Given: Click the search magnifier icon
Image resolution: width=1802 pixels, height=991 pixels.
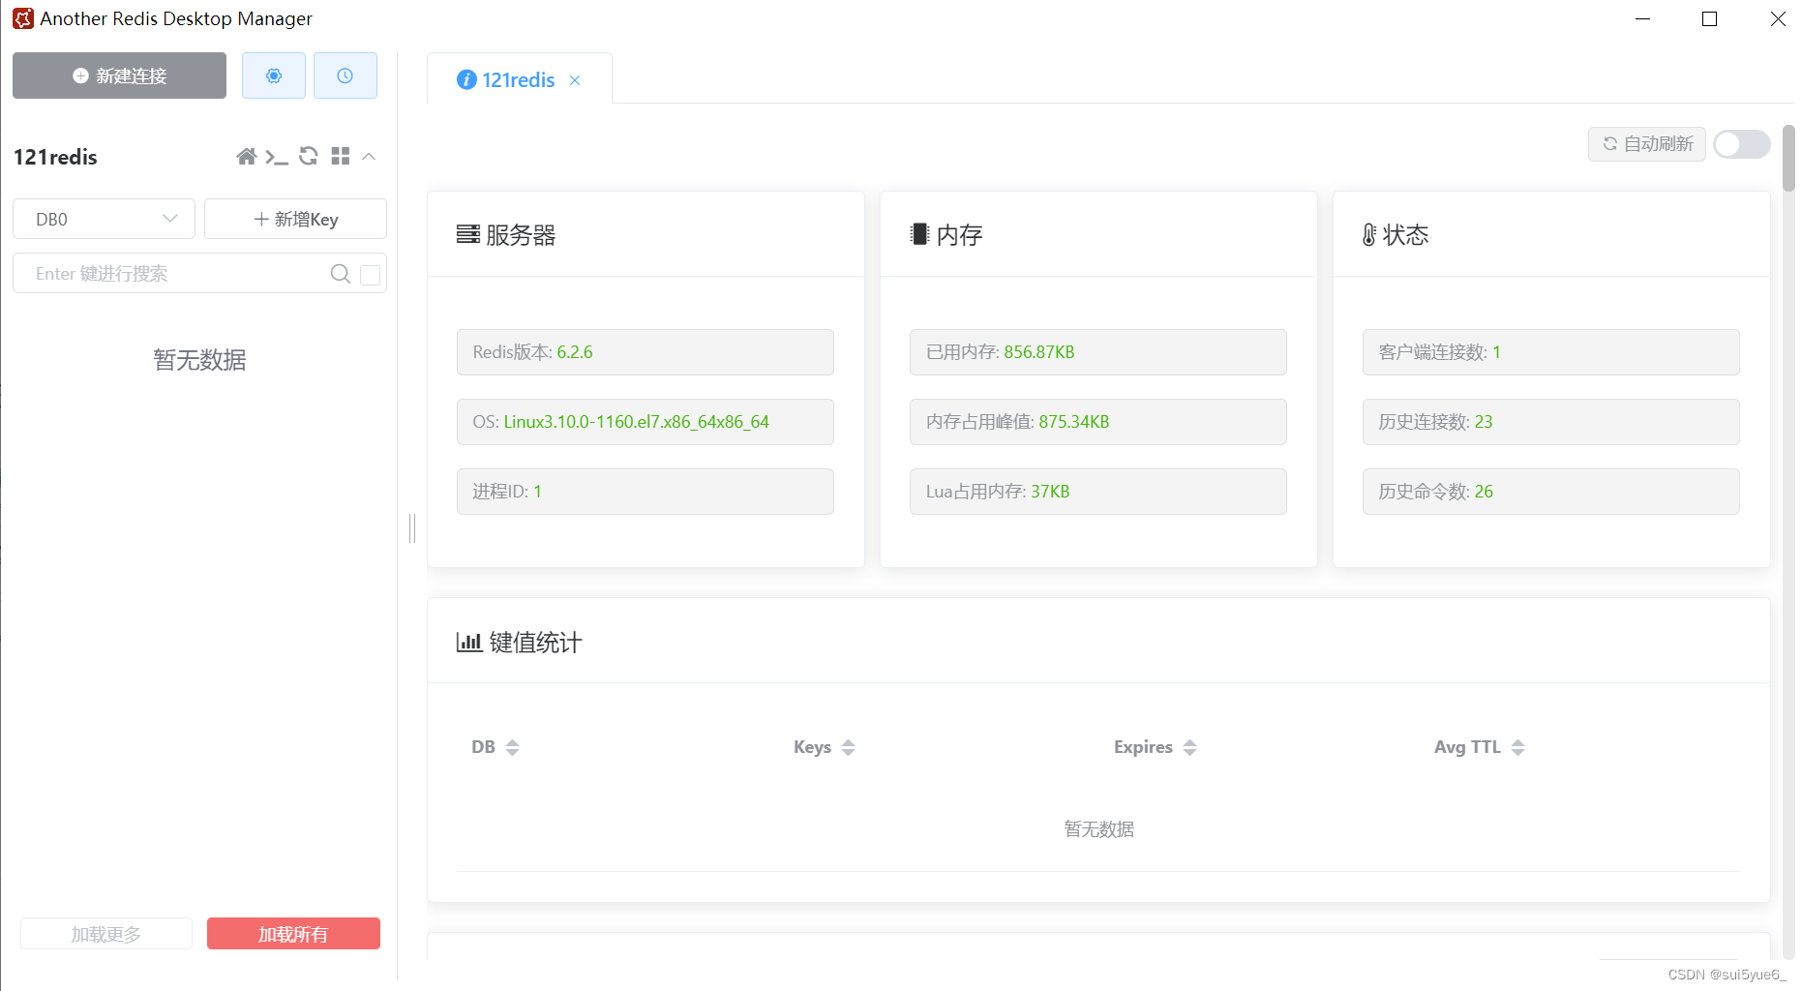Looking at the screenshot, I should pos(340,274).
